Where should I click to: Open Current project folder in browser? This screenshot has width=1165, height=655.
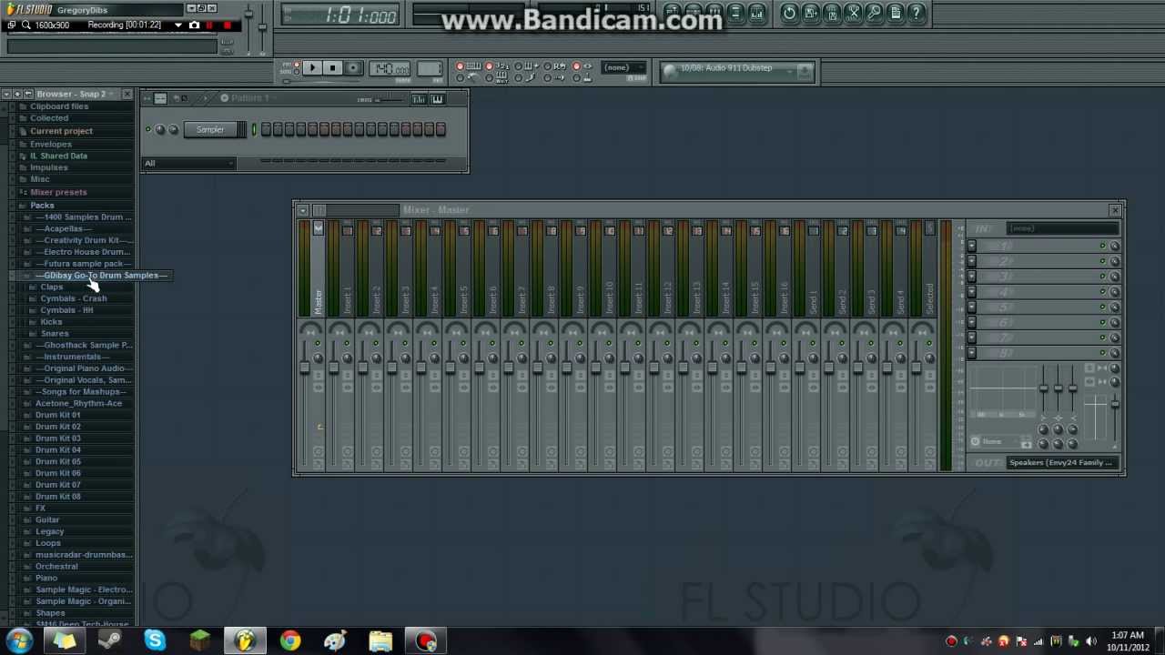61,131
